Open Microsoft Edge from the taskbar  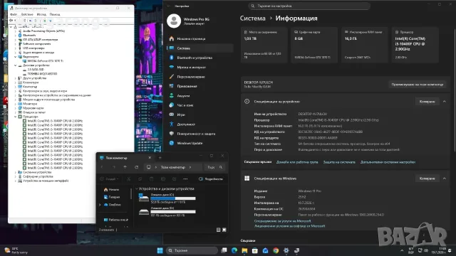234,250
